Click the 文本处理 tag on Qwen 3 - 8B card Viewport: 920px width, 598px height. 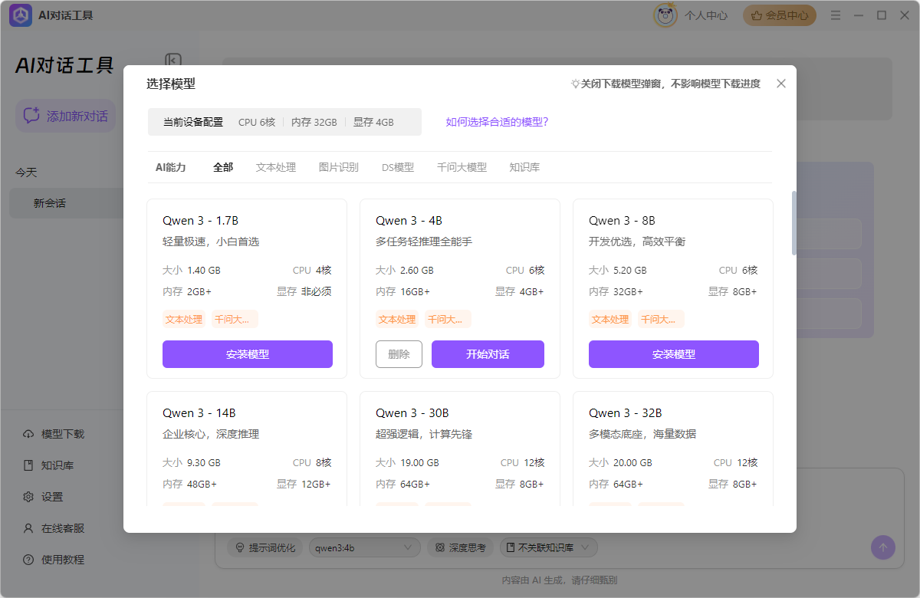pos(610,320)
